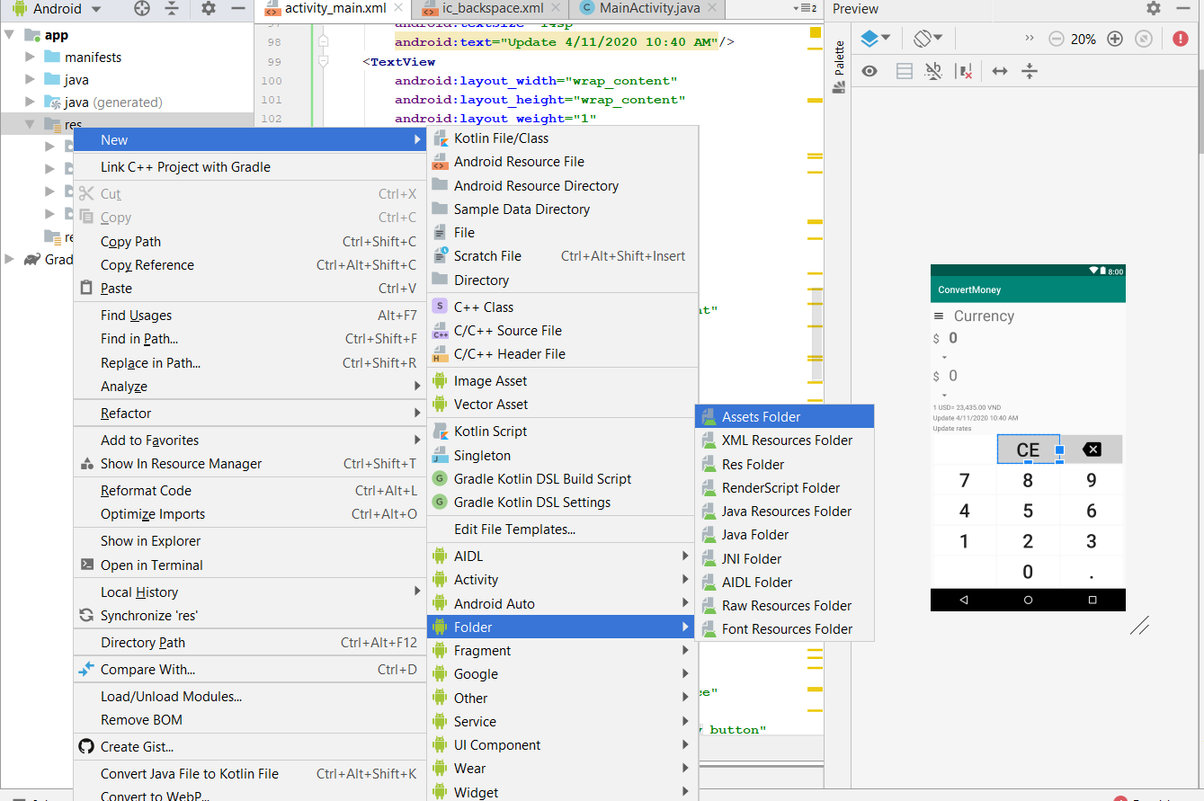Screen dimensions: 1204x801
Task: Open the Android project view dropdown
Action: click(58, 9)
